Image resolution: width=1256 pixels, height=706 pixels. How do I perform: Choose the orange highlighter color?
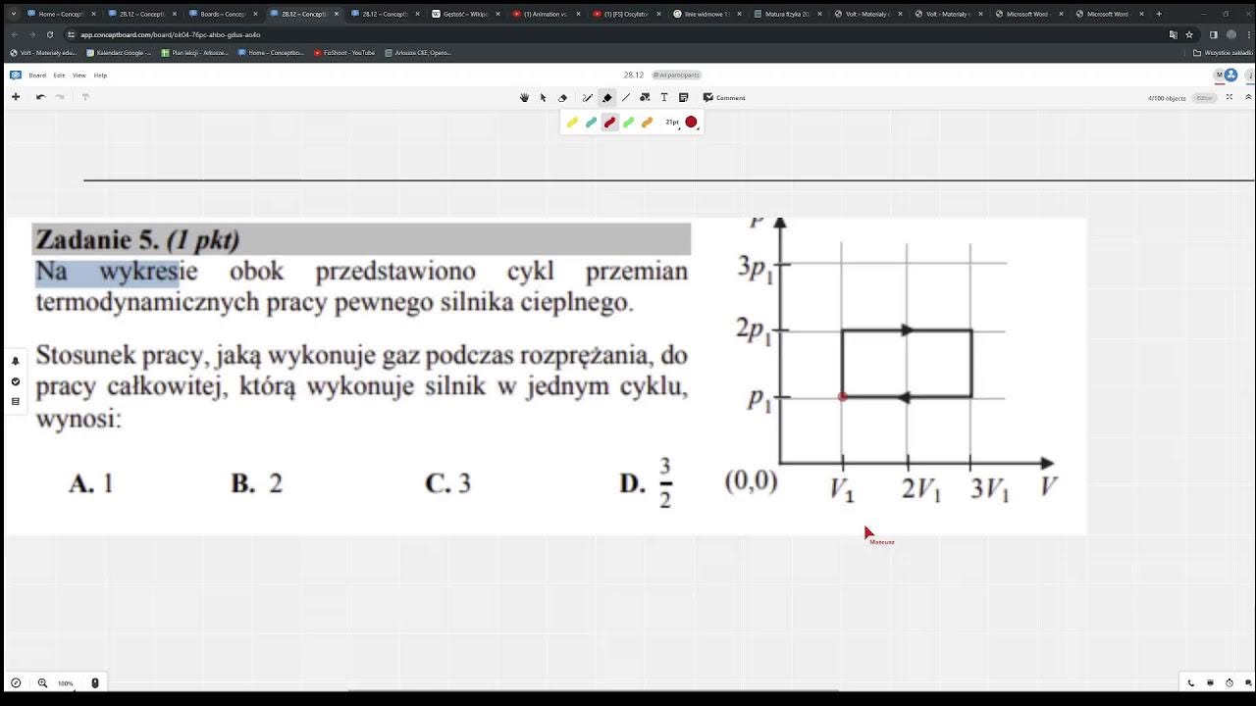pyautogui.click(x=647, y=123)
